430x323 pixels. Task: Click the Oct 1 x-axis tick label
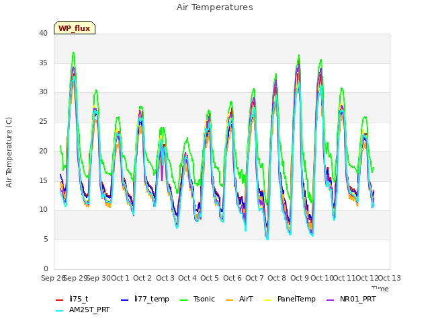[120, 278]
